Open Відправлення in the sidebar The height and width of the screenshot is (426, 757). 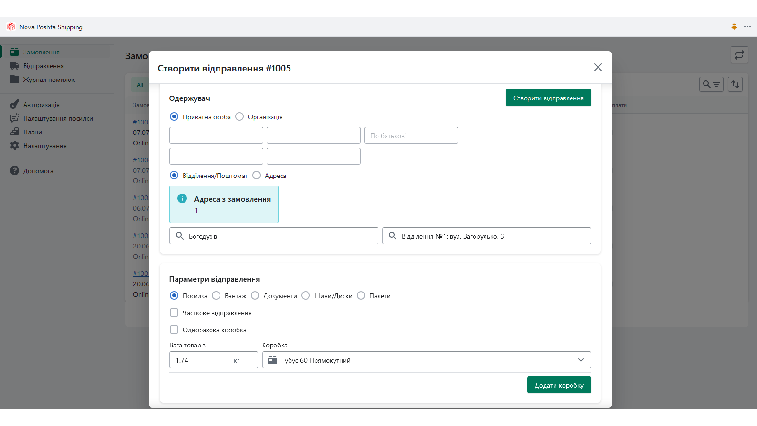pos(43,66)
